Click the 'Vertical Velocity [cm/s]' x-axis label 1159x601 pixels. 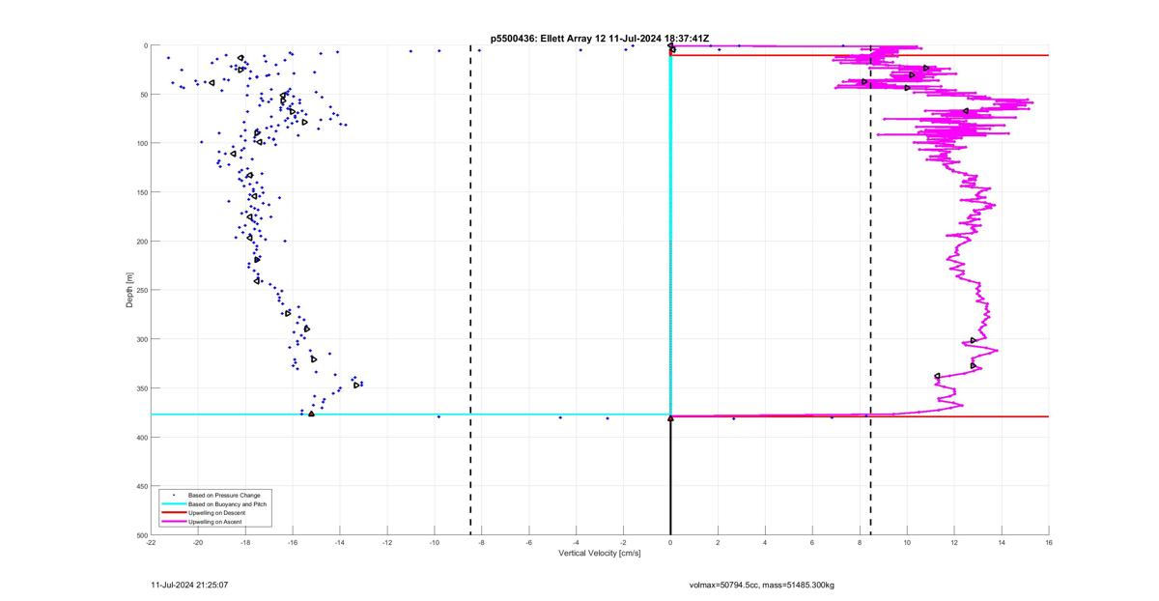tap(600, 554)
